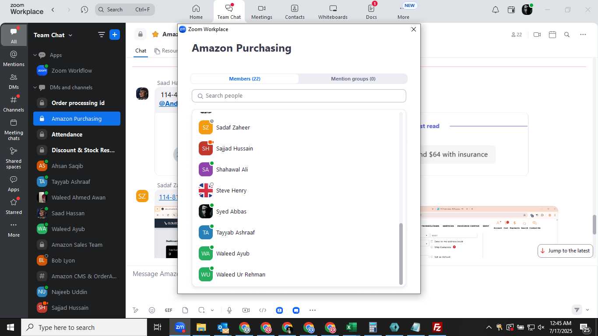598x336 pixels.
Task: Start a video meeting from chat header
Action: [537, 35]
